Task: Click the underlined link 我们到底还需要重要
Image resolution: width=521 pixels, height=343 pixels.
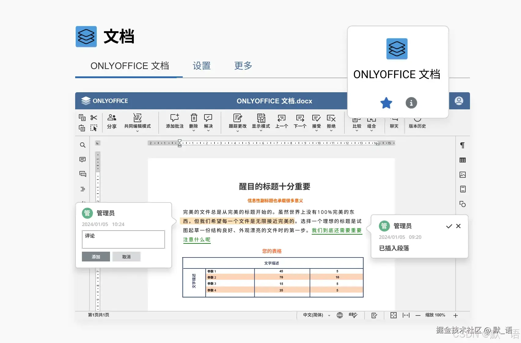Action: [x=336, y=231]
